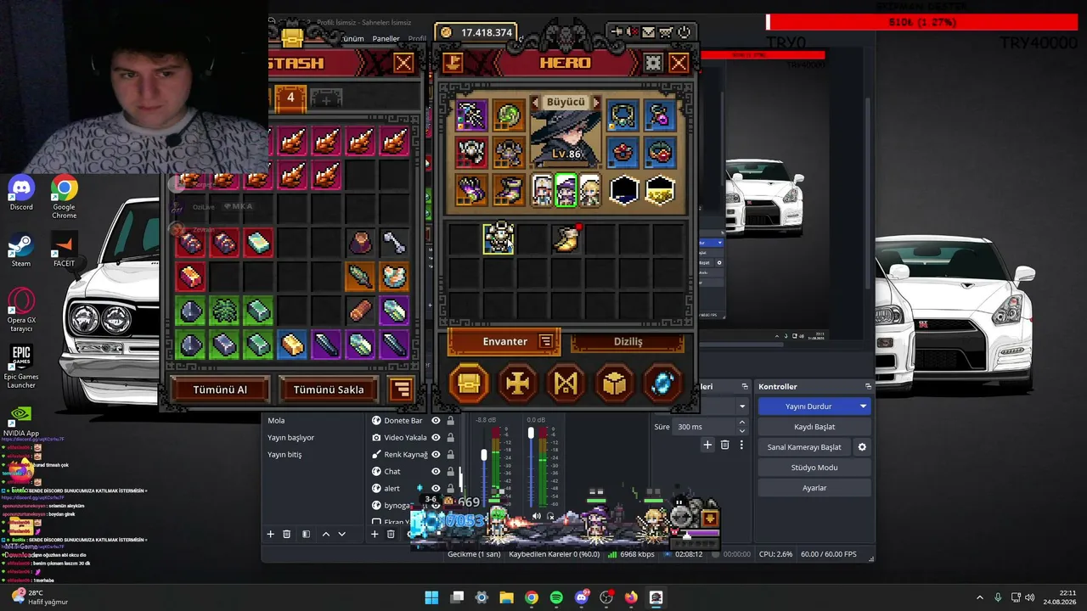This screenshot has width=1087, height=611.
Task: Click Sanal Kamerayı Başlat button
Action: point(804,447)
